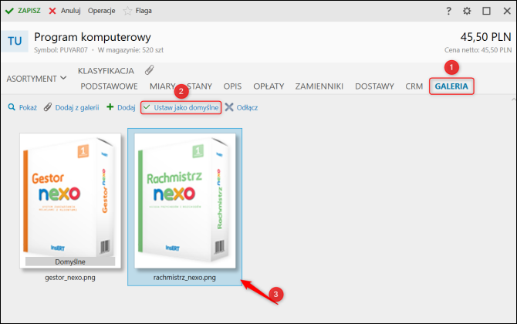
Task: Click the rachmistrz_nexo.png file name
Action: (184, 278)
